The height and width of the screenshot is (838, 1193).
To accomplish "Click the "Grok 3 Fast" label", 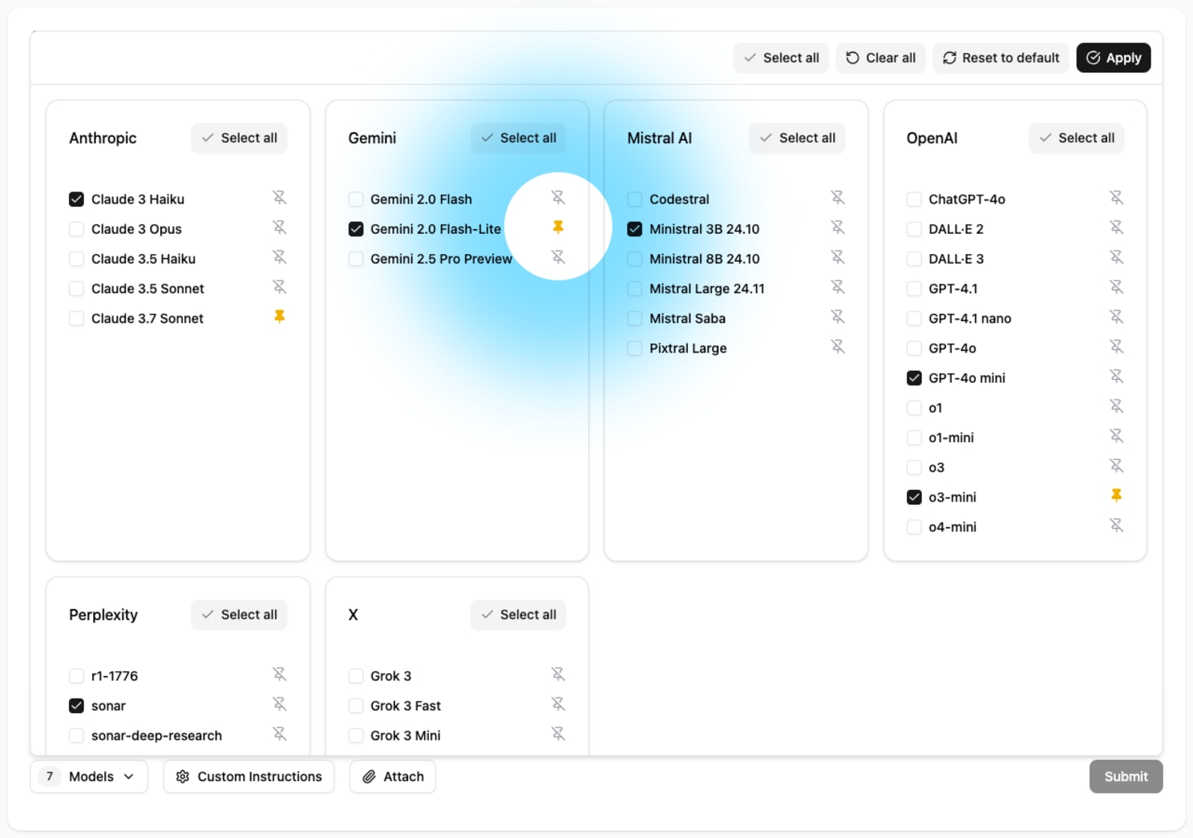I will pos(405,706).
